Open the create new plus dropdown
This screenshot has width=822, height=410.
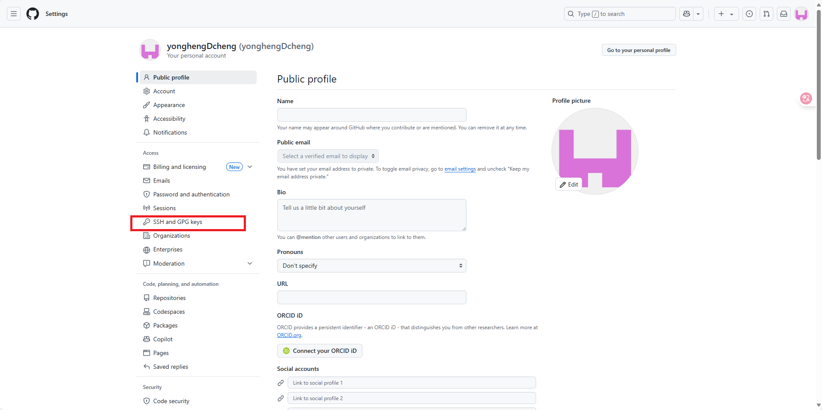pyautogui.click(x=726, y=14)
